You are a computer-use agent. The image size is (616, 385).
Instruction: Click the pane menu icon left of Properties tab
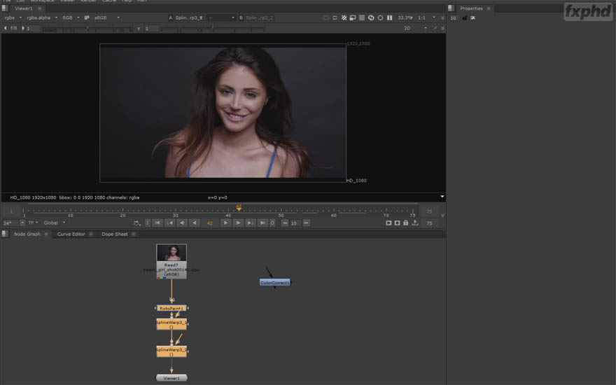(x=451, y=8)
